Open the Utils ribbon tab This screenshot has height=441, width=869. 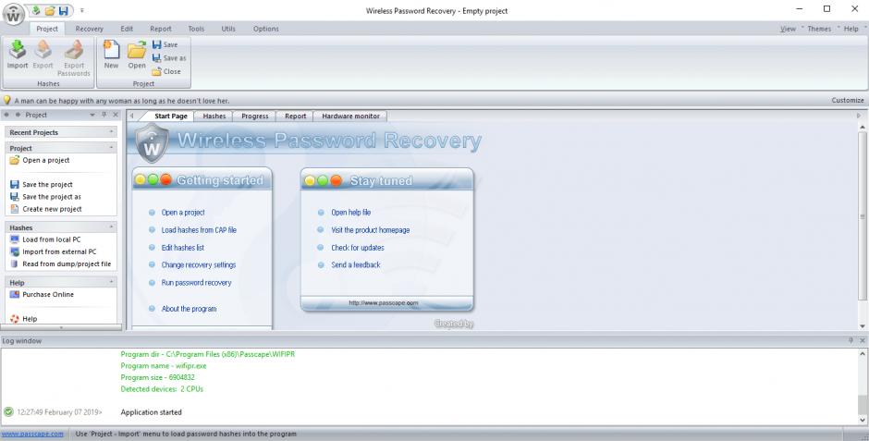tap(228, 29)
